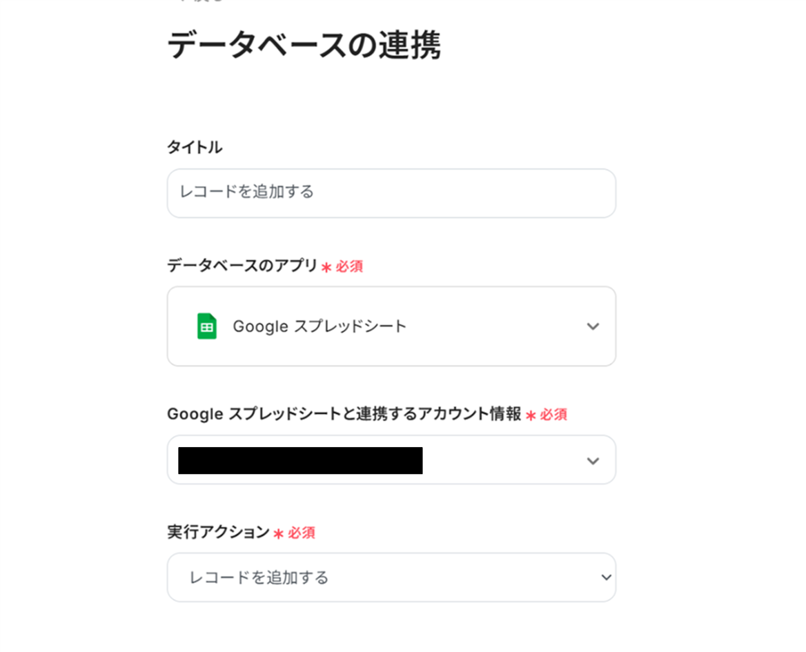Click the red asterisk beside データベースのアプリ
The image size is (806, 652).
pos(326,267)
